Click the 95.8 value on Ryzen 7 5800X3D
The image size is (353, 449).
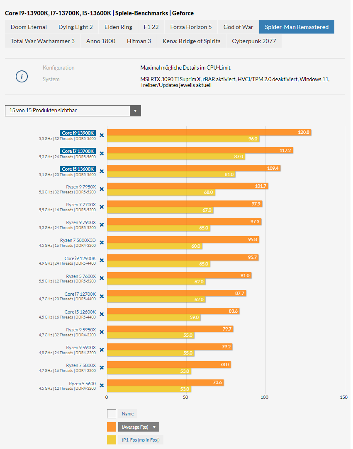click(252, 240)
